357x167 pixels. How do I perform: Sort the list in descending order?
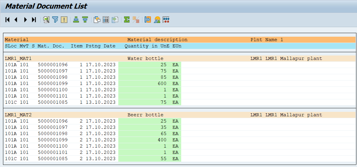85,20
